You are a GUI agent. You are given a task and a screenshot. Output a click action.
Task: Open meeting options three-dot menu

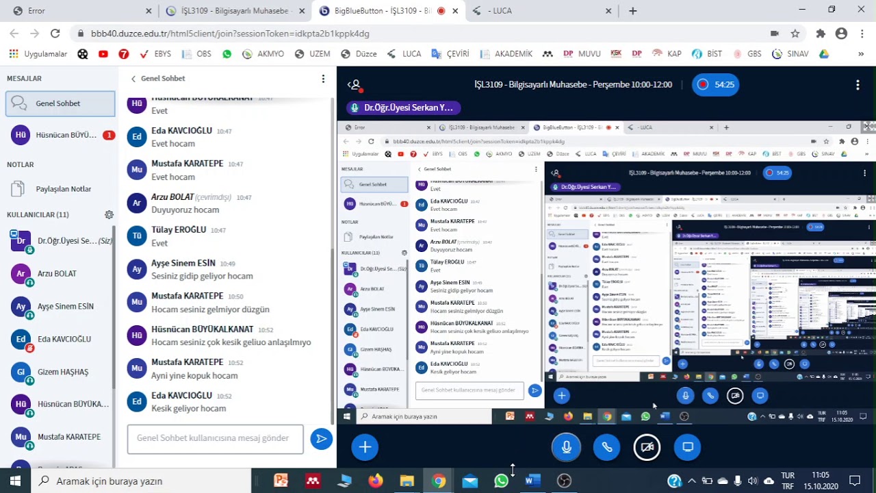(858, 85)
